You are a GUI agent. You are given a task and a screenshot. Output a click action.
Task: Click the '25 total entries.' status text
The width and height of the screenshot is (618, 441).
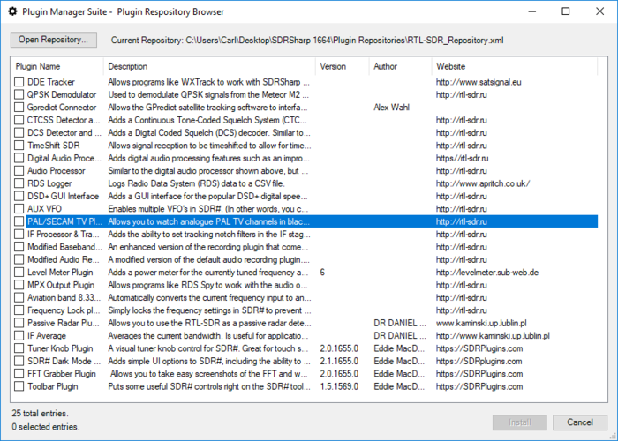click(40, 413)
